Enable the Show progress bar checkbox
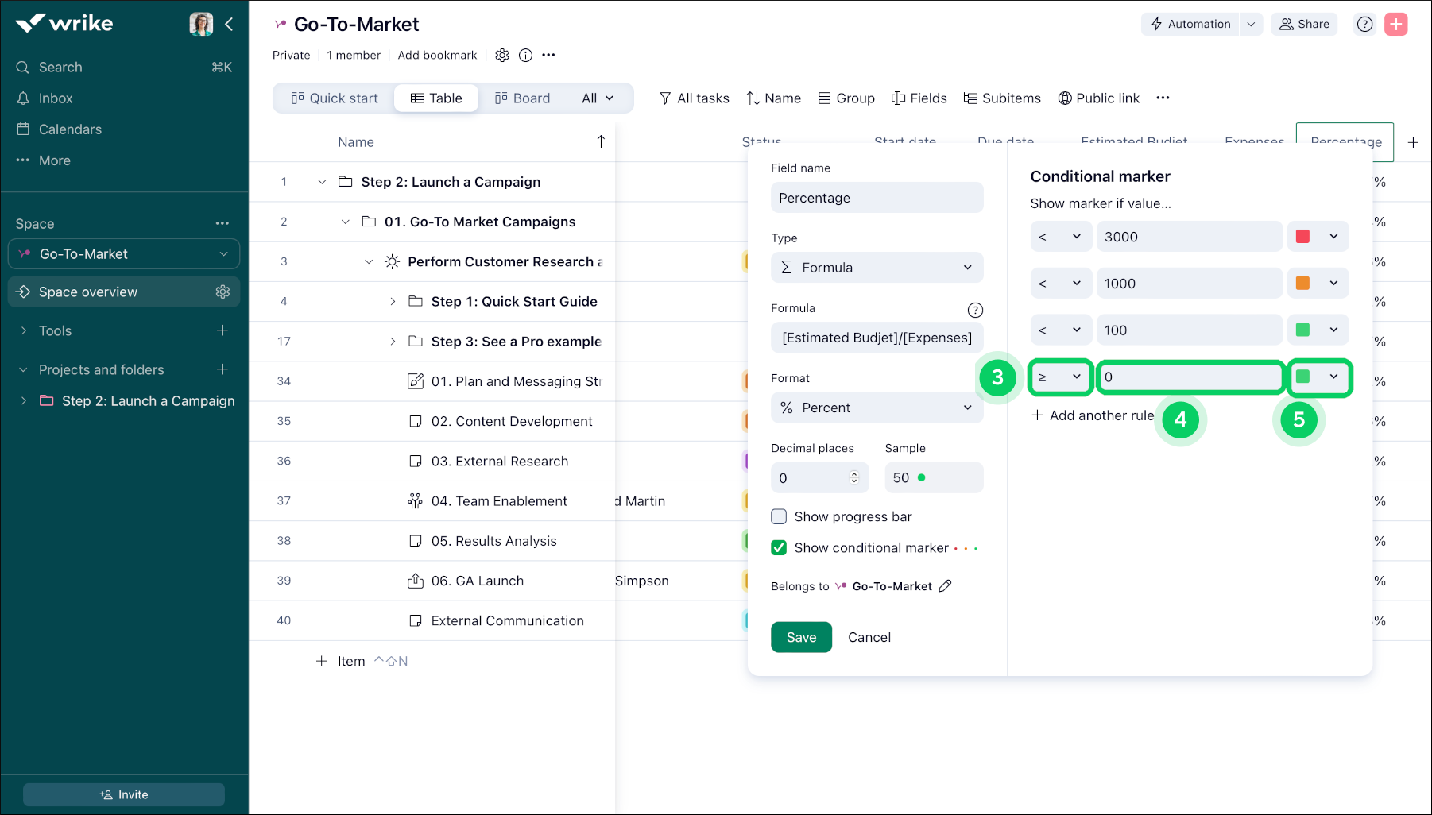 [x=779, y=517]
